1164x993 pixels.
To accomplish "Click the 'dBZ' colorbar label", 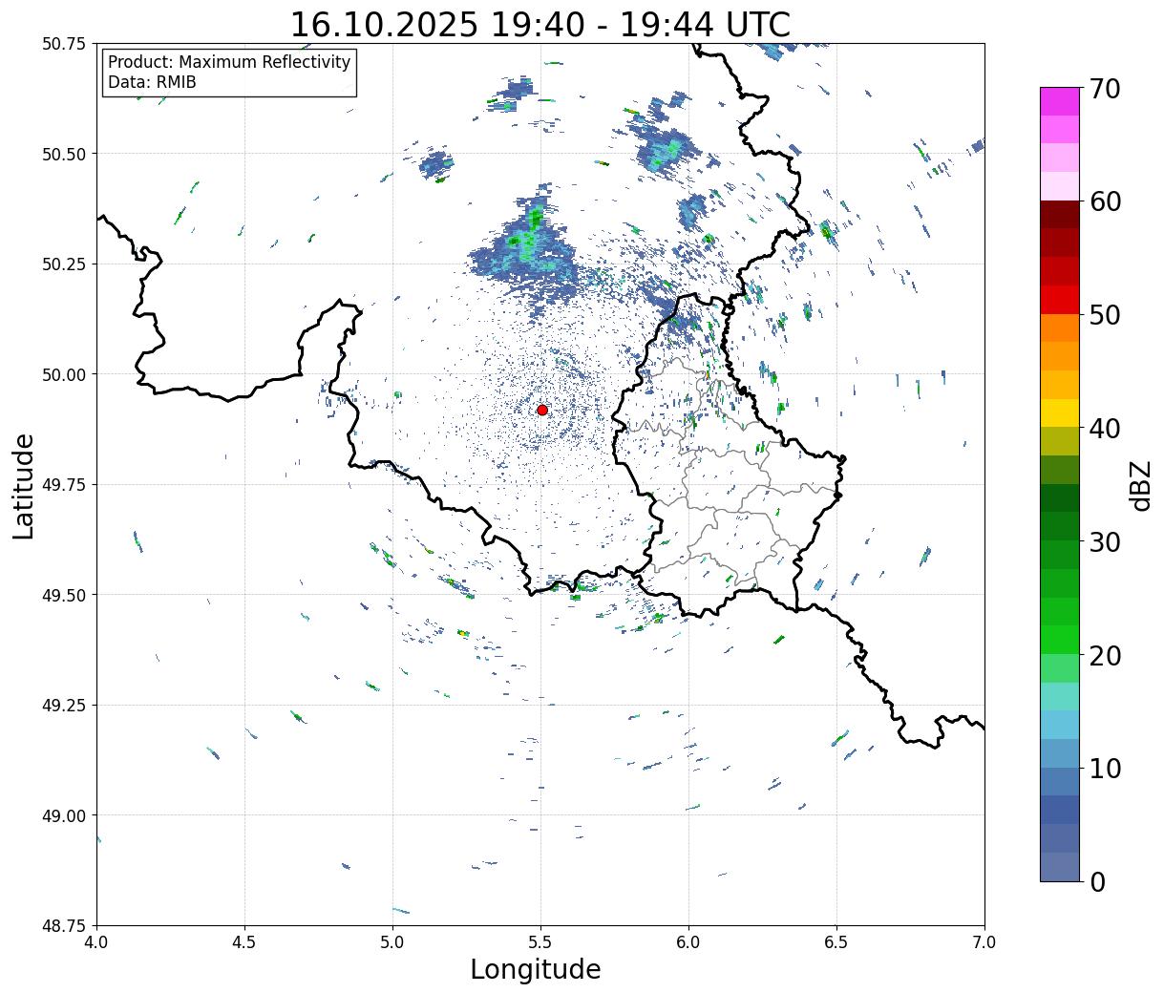I will 1140,484.
